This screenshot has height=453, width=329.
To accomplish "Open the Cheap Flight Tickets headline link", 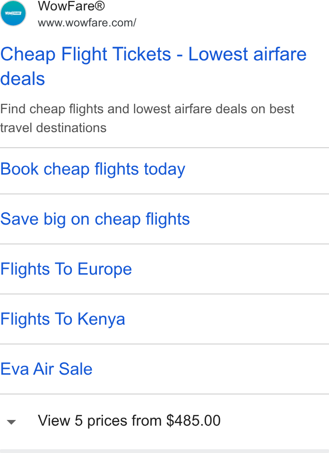I will pos(153,66).
